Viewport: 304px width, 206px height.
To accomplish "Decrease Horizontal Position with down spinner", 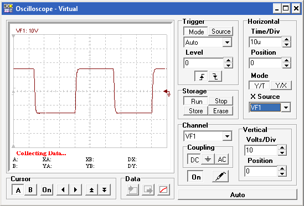I will (286, 66).
